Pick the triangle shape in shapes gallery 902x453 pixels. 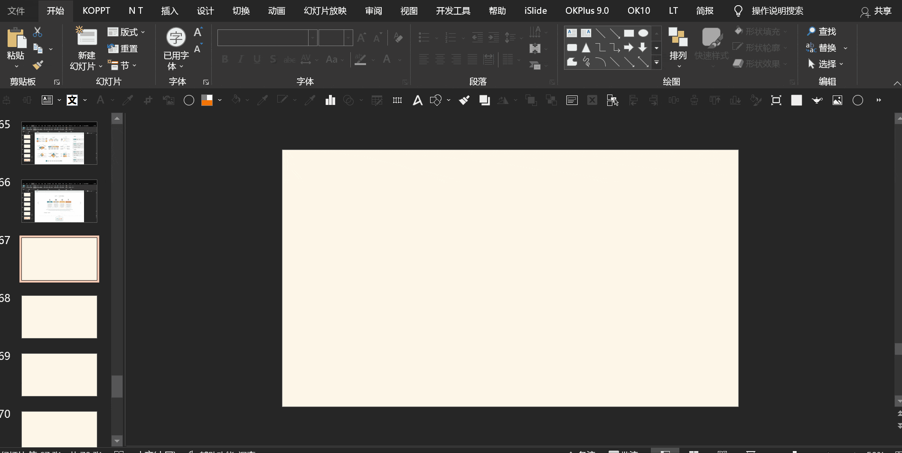586,47
